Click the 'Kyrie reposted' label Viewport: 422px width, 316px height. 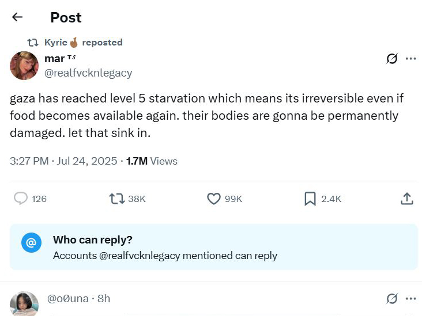[x=83, y=42]
